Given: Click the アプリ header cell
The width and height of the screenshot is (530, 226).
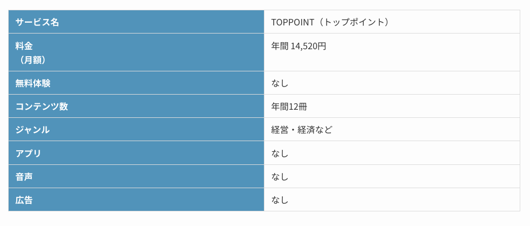Looking at the screenshot, I should (136, 153).
